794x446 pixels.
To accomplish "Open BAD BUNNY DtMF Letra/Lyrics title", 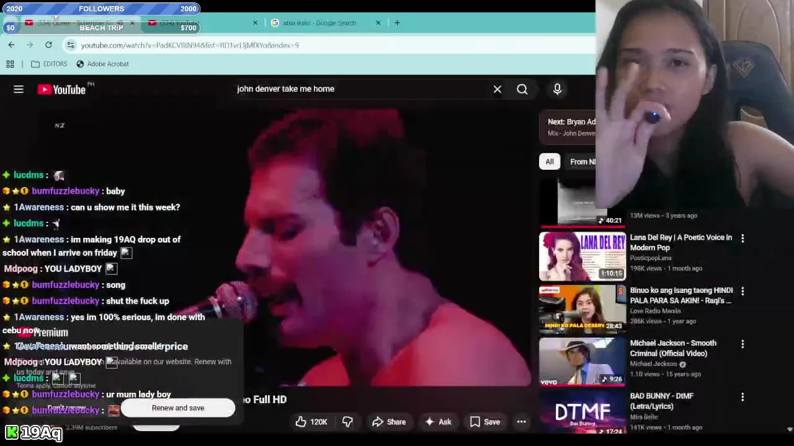I will click(x=662, y=401).
